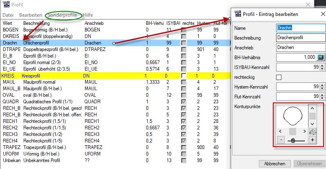
Task: Click the ISYBAU-Kennzahl spinner arrows
Action: (x=321, y=67)
